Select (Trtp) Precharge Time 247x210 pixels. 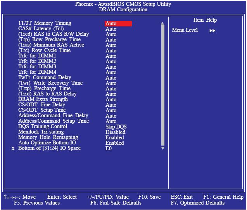click(45, 88)
